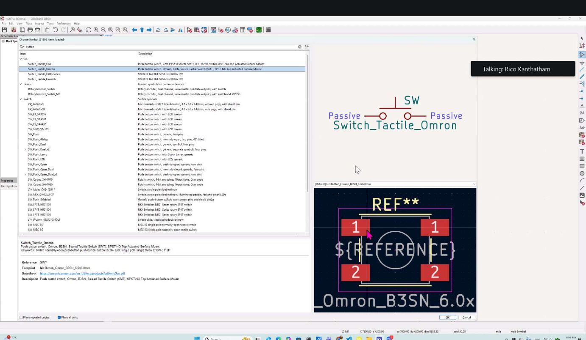Expand the SW_Push_Dual_x2 entry
Viewport: 586px width, 340px height.
[x=25, y=149]
